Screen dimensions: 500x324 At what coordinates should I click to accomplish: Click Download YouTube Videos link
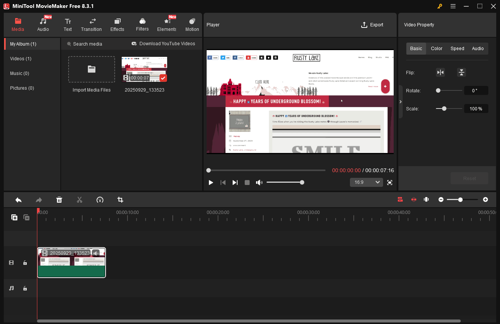pyautogui.click(x=163, y=44)
